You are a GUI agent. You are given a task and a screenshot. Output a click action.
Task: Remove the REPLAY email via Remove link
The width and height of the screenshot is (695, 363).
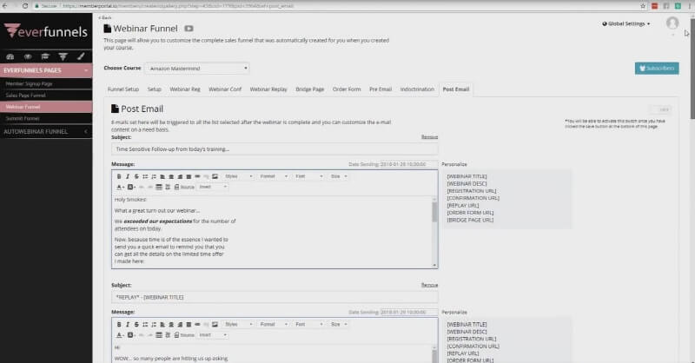(429, 285)
